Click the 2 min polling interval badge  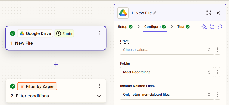coord(64,33)
